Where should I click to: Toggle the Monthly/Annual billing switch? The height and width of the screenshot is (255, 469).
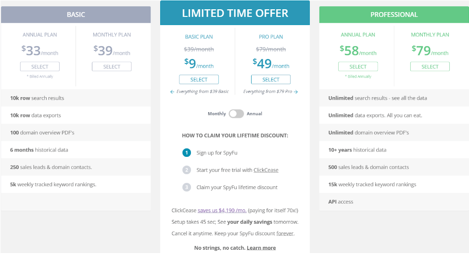236,114
